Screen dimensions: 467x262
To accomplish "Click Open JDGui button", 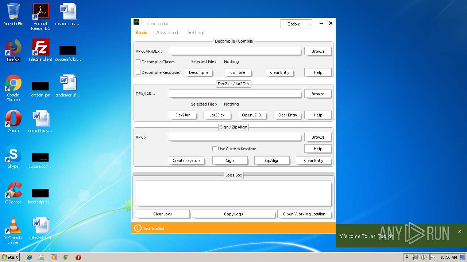I will click(x=252, y=115).
